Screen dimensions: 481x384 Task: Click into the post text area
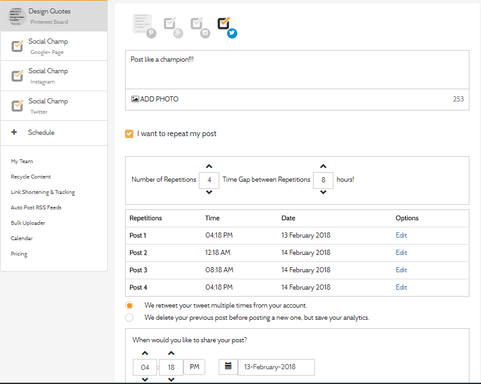(297, 70)
